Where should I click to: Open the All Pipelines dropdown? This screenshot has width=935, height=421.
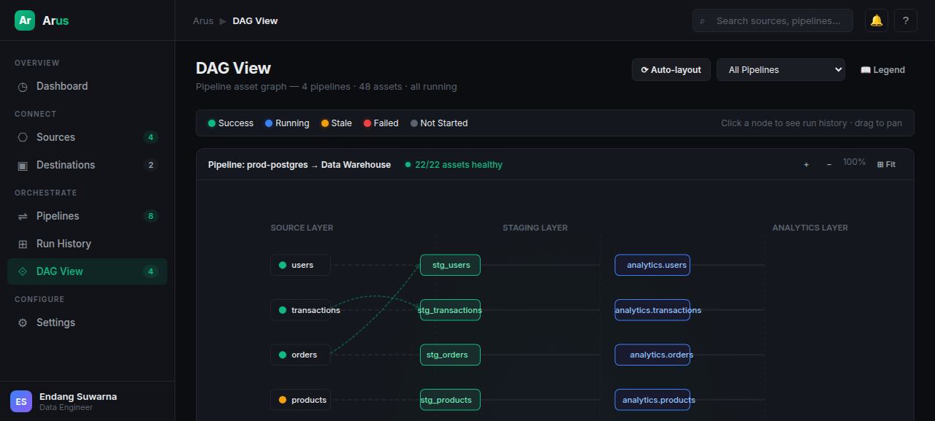[x=781, y=70]
